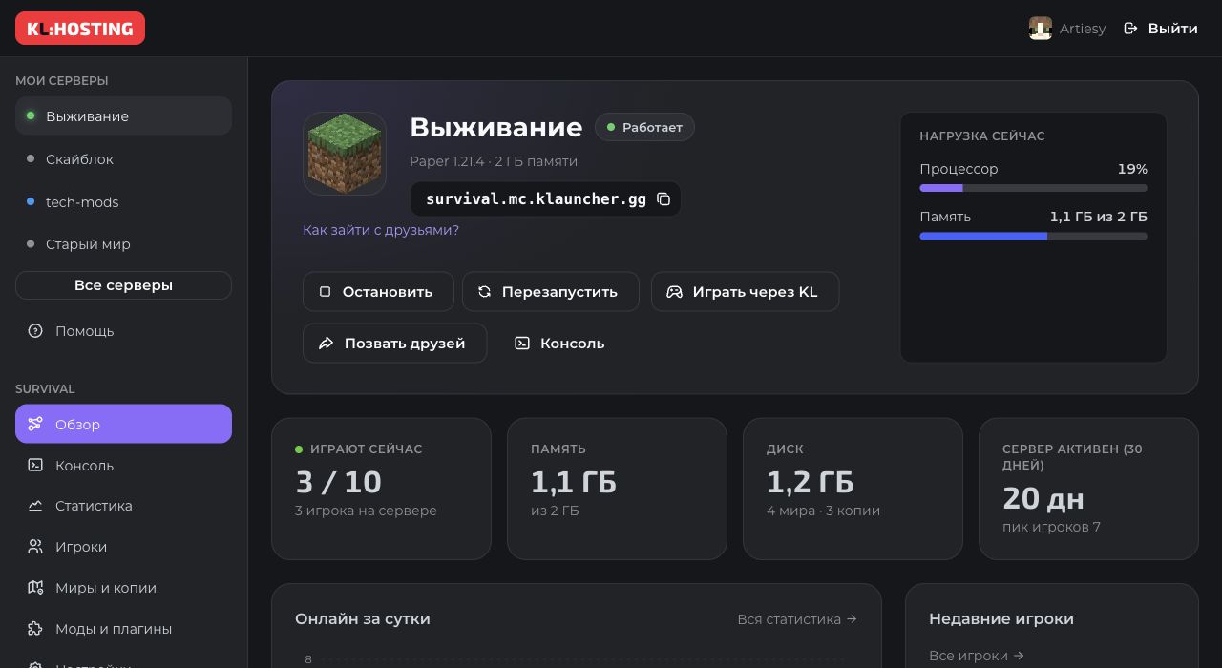Open the Как зайти с друзьями? link
This screenshot has width=1222, height=668.
click(x=381, y=230)
